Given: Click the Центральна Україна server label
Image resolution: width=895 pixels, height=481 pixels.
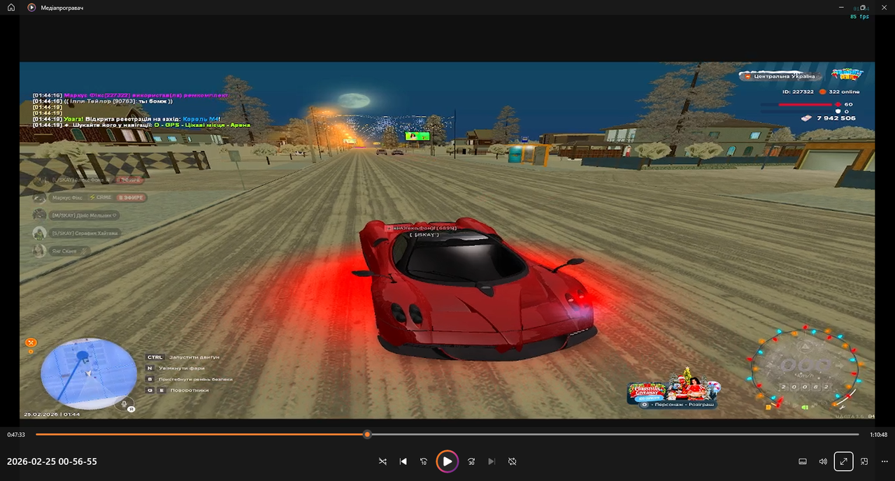Looking at the screenshot, I should click(x=782, y=76).
